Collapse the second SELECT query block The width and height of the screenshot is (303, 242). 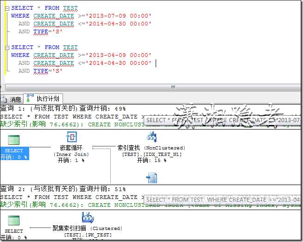pos(7,48)
